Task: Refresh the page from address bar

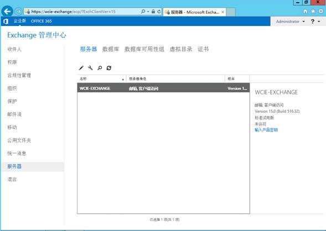Action: click(159, 12)
